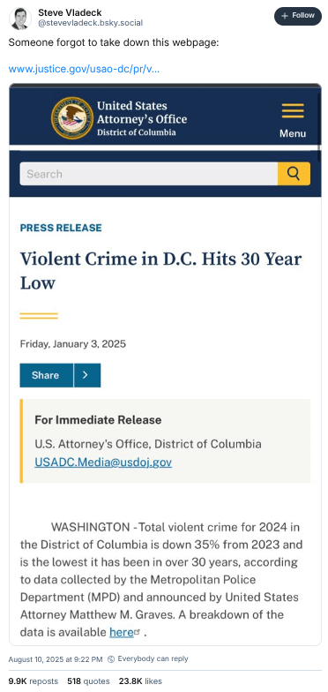Click the 'Everybody can reply' globe icon
This screenshot has width=328, height=692.
(x=111, y=658)
